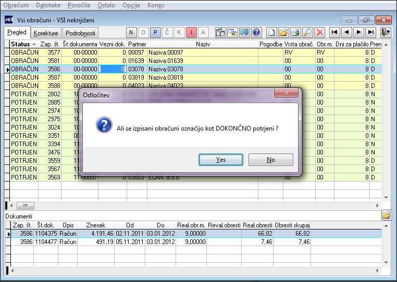Select the row with Zap. št. 3577

pos(195,53)
